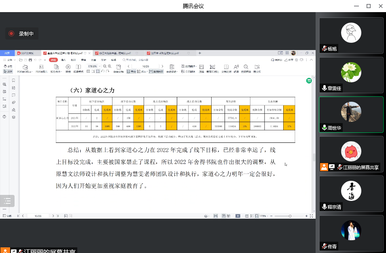
Task: Go to the previous page in toolbar
Action: 129,66
